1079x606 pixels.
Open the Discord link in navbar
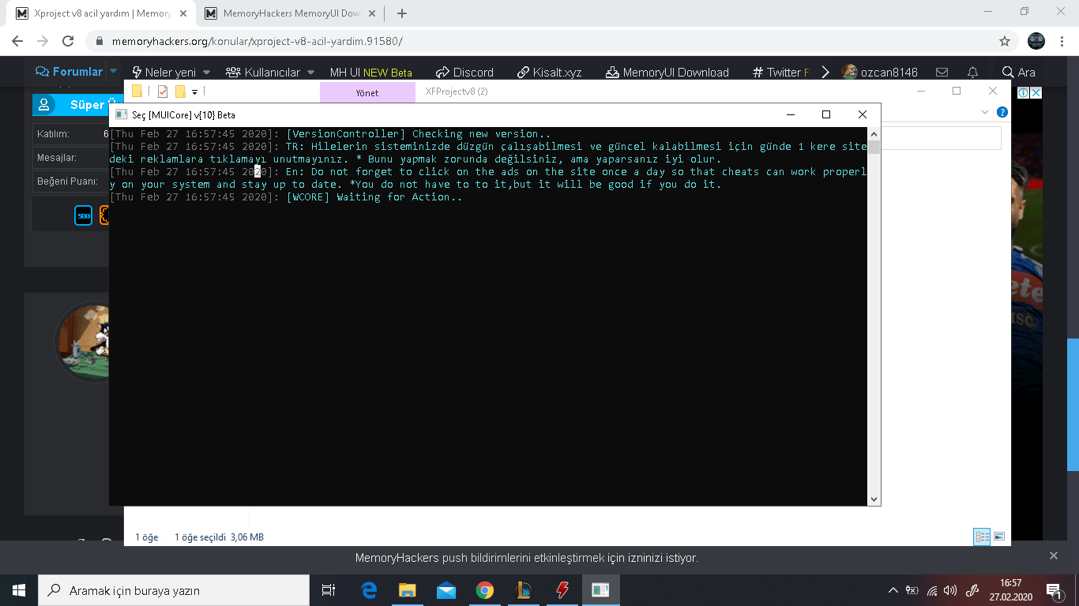coord(464,73)
